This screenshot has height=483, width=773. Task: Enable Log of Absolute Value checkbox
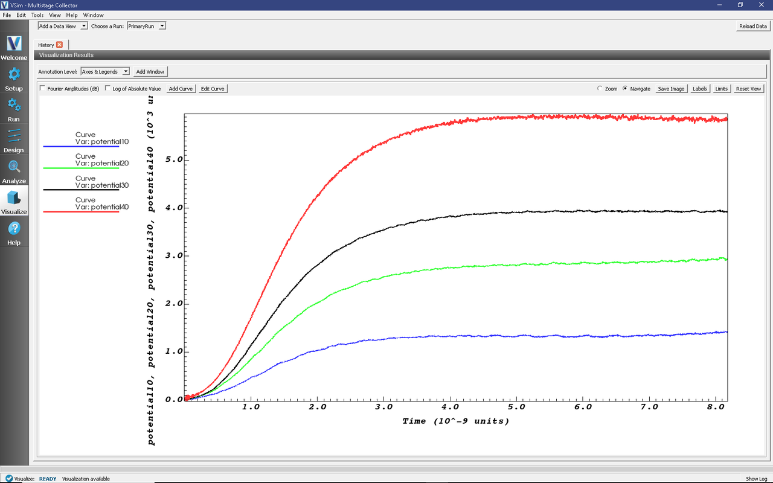(107, 89)
